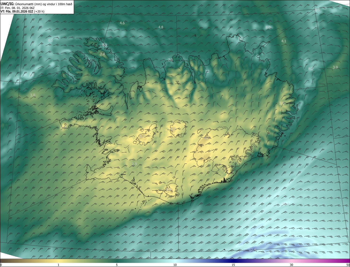
Task: Click the 3.0 value on the map
Action: point(33,95)
